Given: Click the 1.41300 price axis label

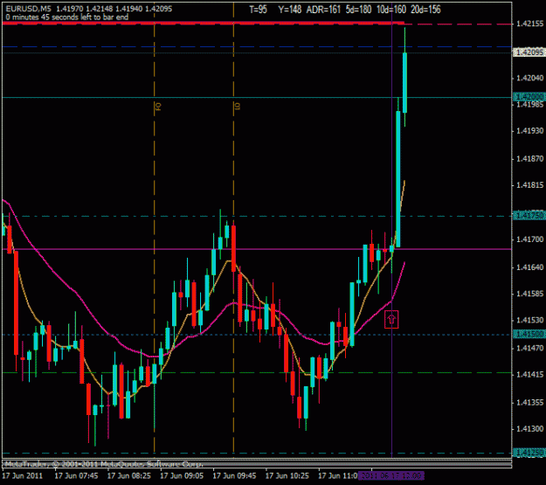Looking at the screenshot, I should click(x=529, y=429).
